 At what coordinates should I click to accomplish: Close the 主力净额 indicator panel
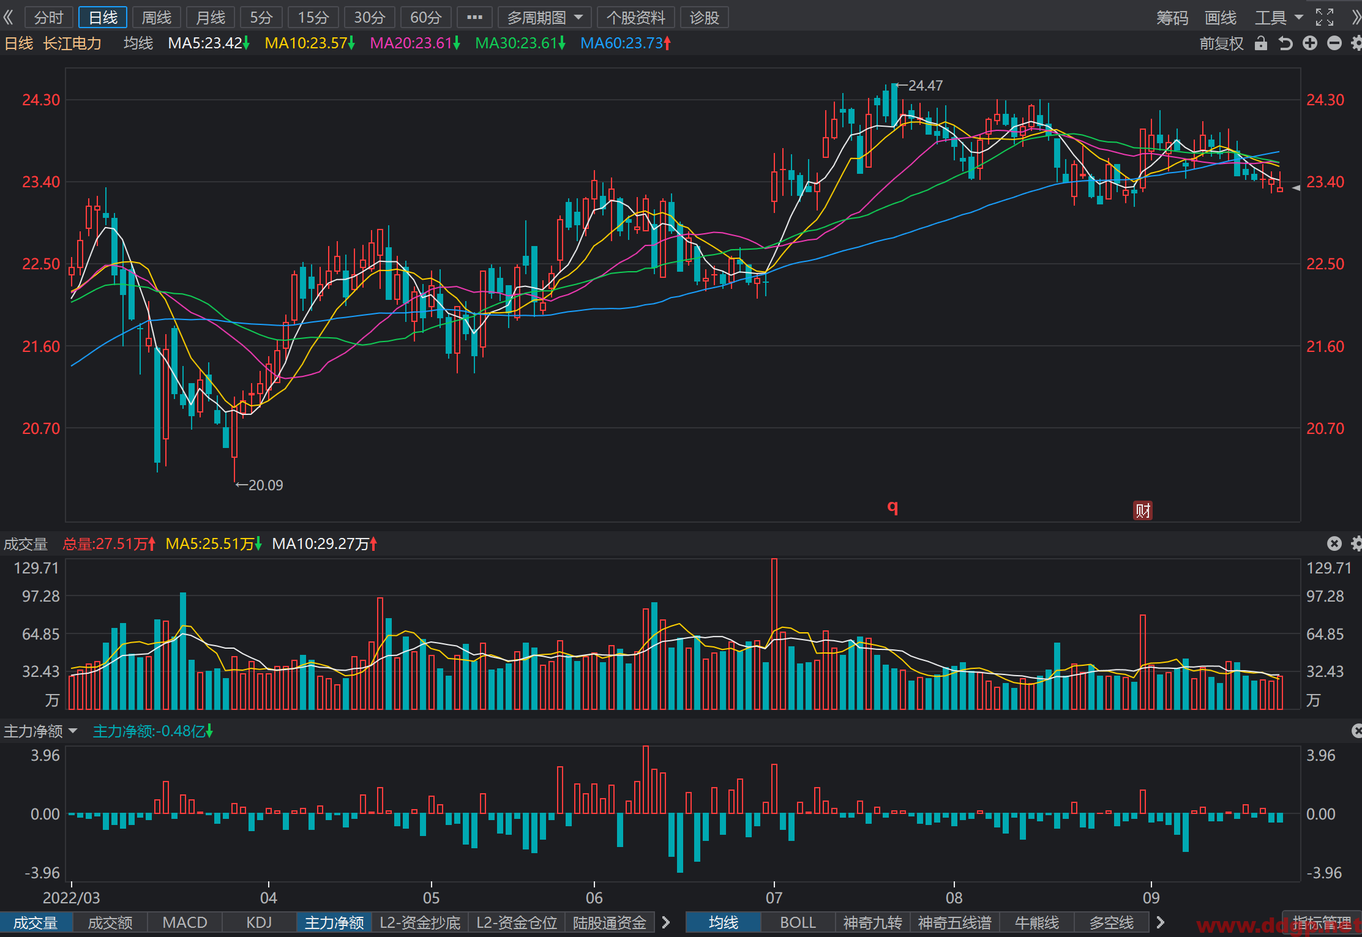coord(1356,731)
